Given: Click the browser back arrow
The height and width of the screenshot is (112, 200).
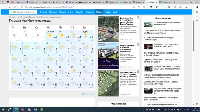Looking at the screenshot, I should point(3,7).
